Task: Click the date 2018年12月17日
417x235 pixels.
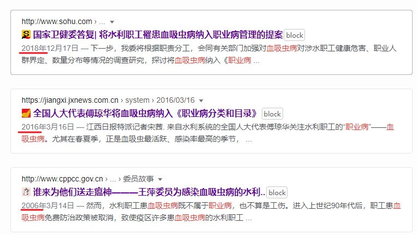Action: pyautogui.click(x=50, y=48)
